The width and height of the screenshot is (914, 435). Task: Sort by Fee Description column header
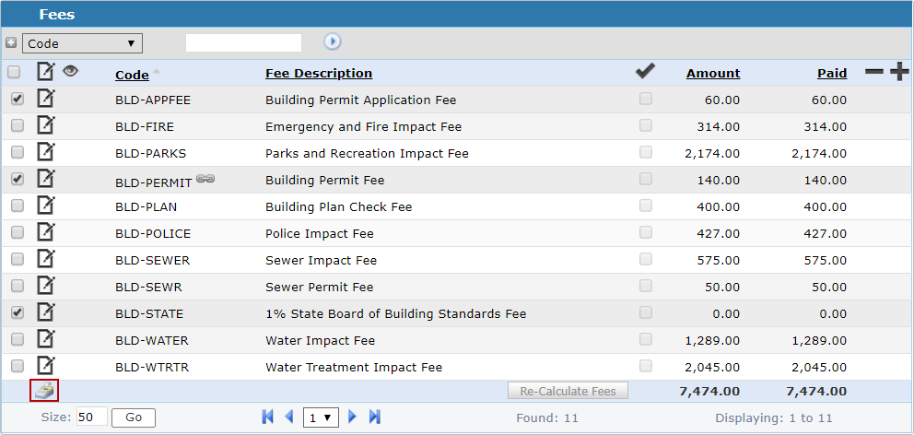click(x=319, y=74)
